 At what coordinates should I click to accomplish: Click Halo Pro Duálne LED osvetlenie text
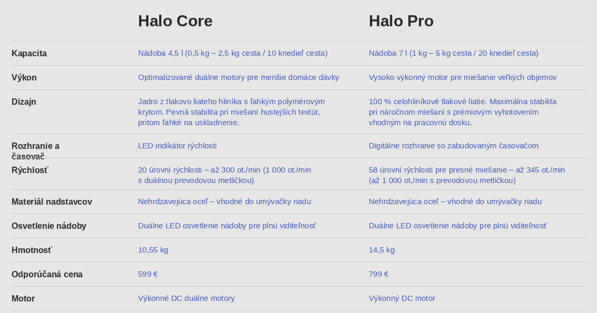458,226
